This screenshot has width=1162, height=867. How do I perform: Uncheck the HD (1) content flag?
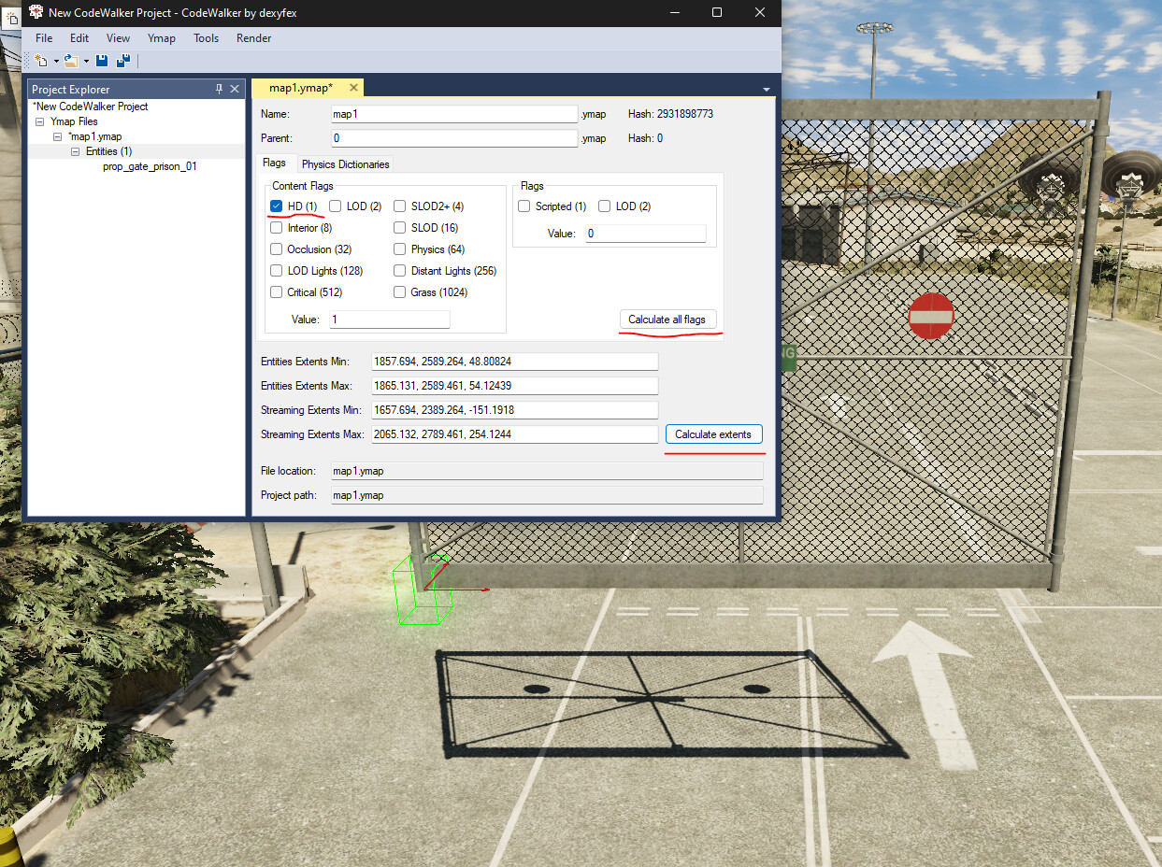tap(277, 206)
